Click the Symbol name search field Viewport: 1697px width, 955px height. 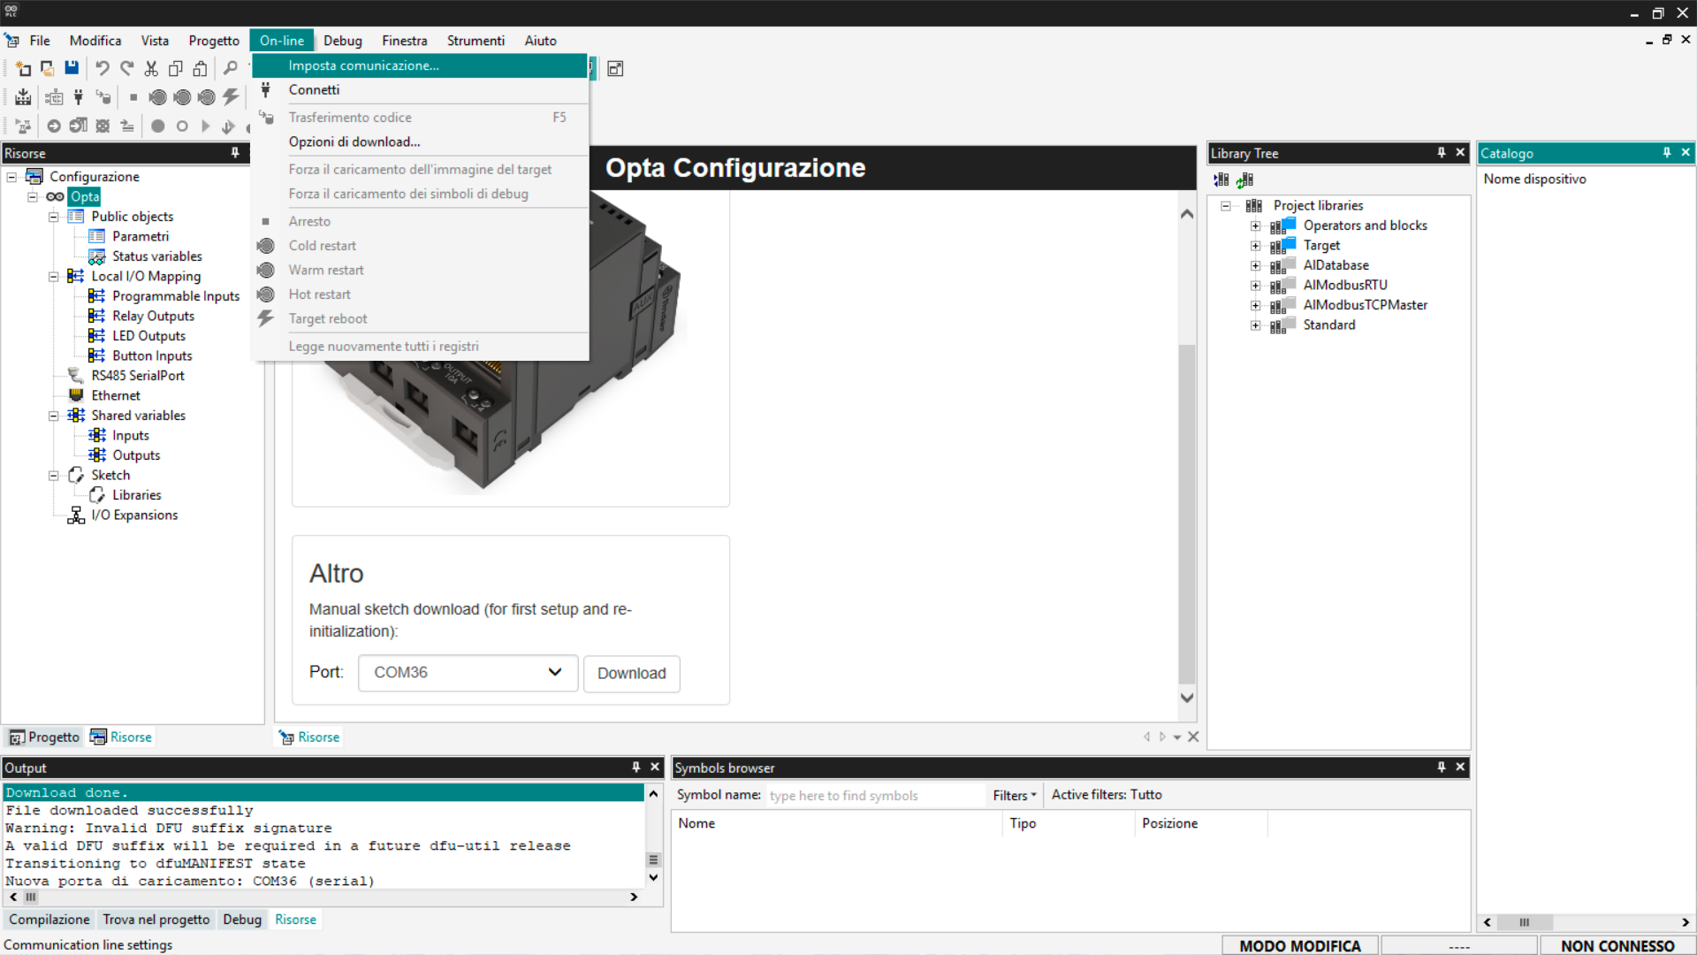pyautogui.click(x=873, y=795)
